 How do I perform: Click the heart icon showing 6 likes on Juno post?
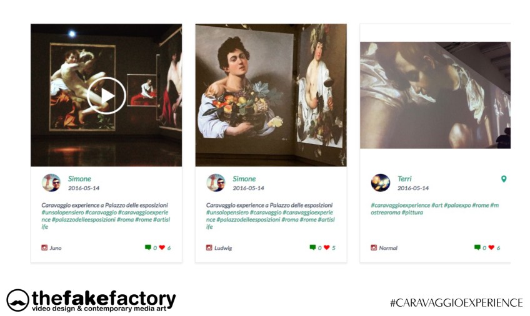(x=162, y=247)
